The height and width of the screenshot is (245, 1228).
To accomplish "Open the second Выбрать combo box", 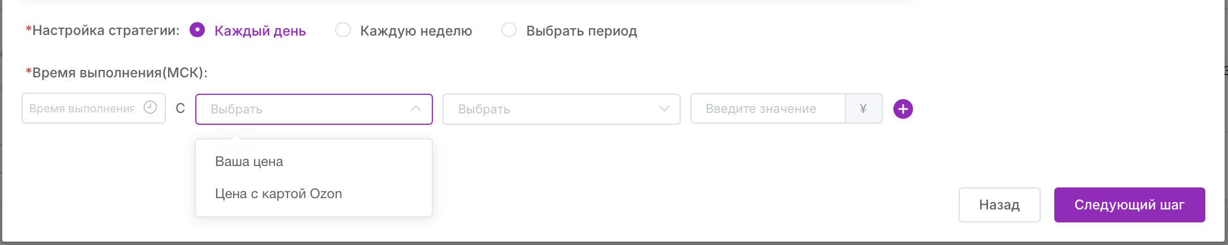I will [x=561, y=109].
